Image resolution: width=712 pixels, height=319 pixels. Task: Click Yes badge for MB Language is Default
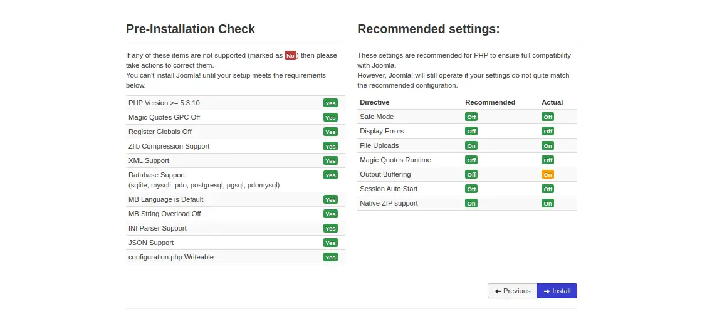[x=330, y=200]
